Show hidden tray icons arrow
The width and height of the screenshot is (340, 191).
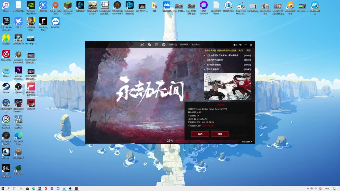pyautogui.click(x=308, y=188)
